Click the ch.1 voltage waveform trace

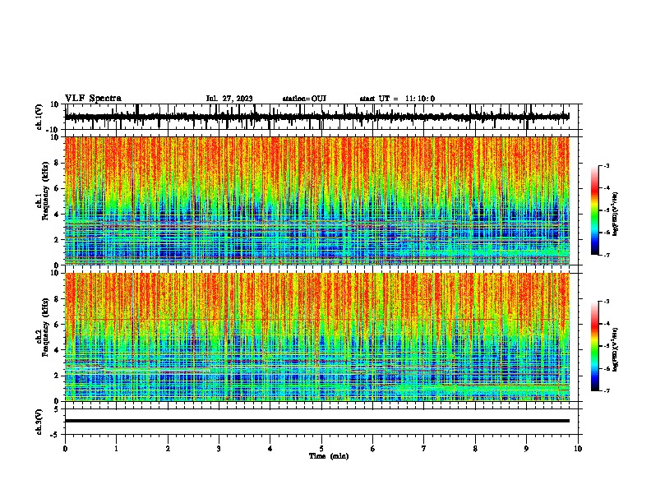click(316, 117)
